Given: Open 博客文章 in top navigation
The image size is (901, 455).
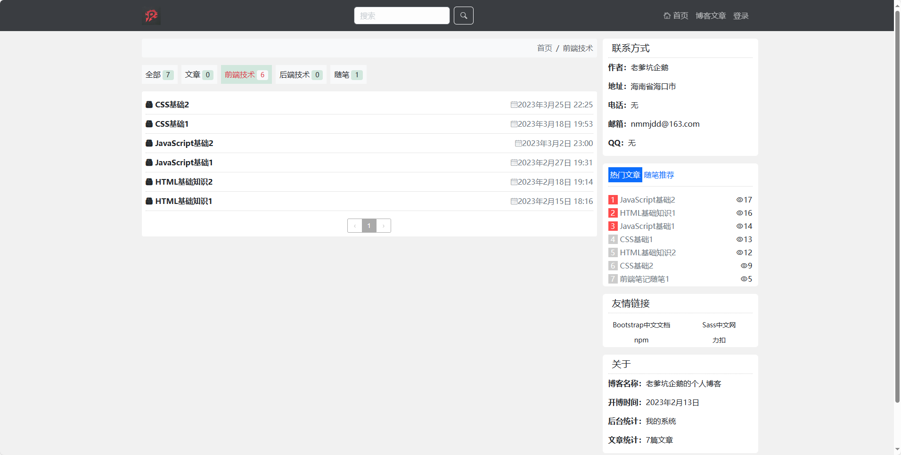Looking at the screenshot, I should point(711,16).
